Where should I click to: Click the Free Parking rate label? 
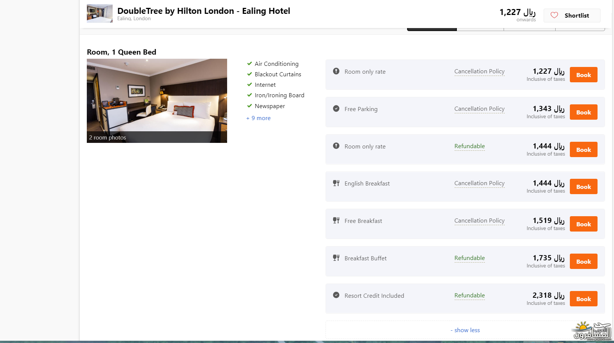click(361, 109)
